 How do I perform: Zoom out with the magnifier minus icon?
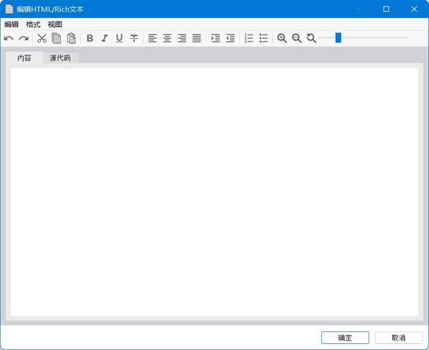coord(297,38)
